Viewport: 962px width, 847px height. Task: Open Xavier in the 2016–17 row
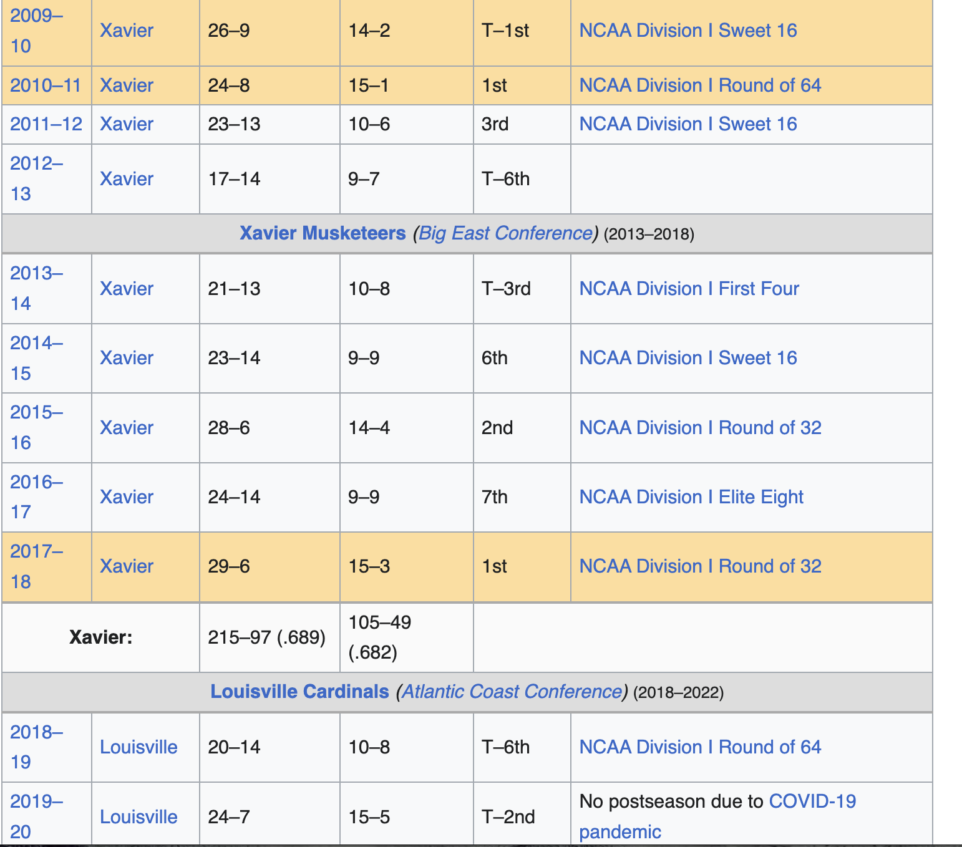coord(127,497)
